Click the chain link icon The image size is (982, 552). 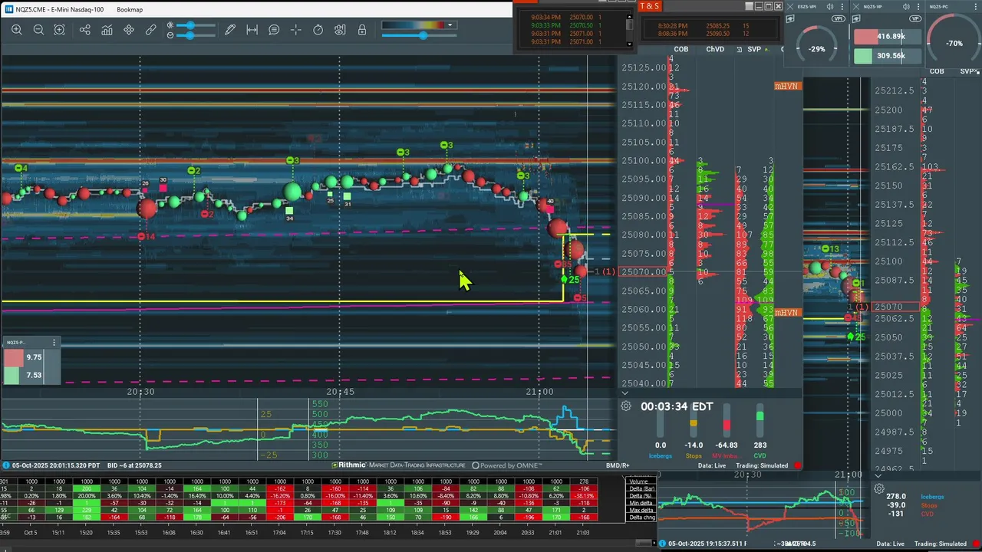pyautogui.click(x=150, y=30)
